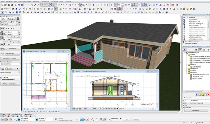Click the camera icon in the toolbar

(x=85, y=9)
